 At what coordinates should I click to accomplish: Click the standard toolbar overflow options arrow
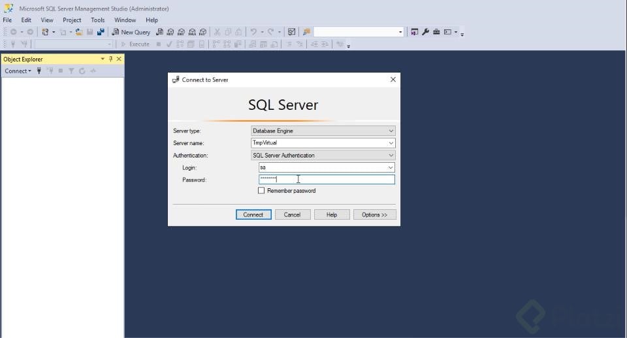(462, 33)
